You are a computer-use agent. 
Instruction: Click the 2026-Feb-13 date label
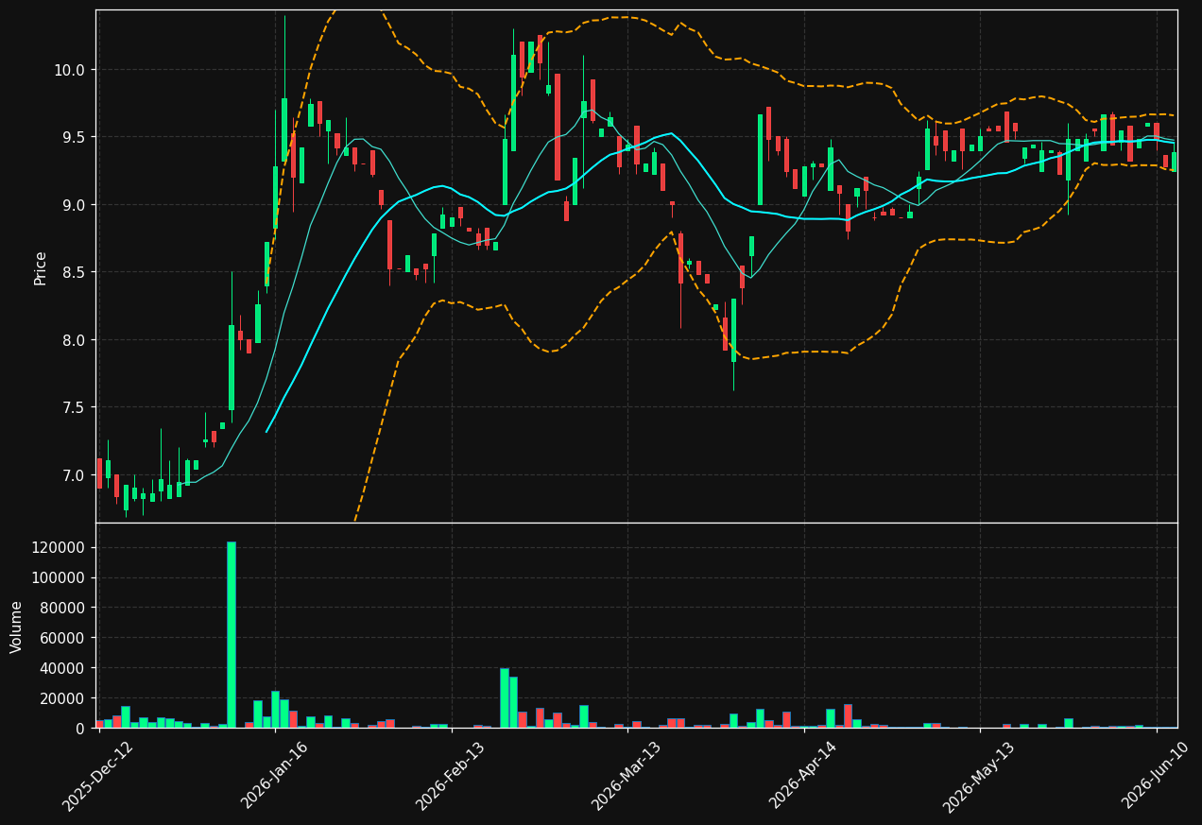click(451, 776)
